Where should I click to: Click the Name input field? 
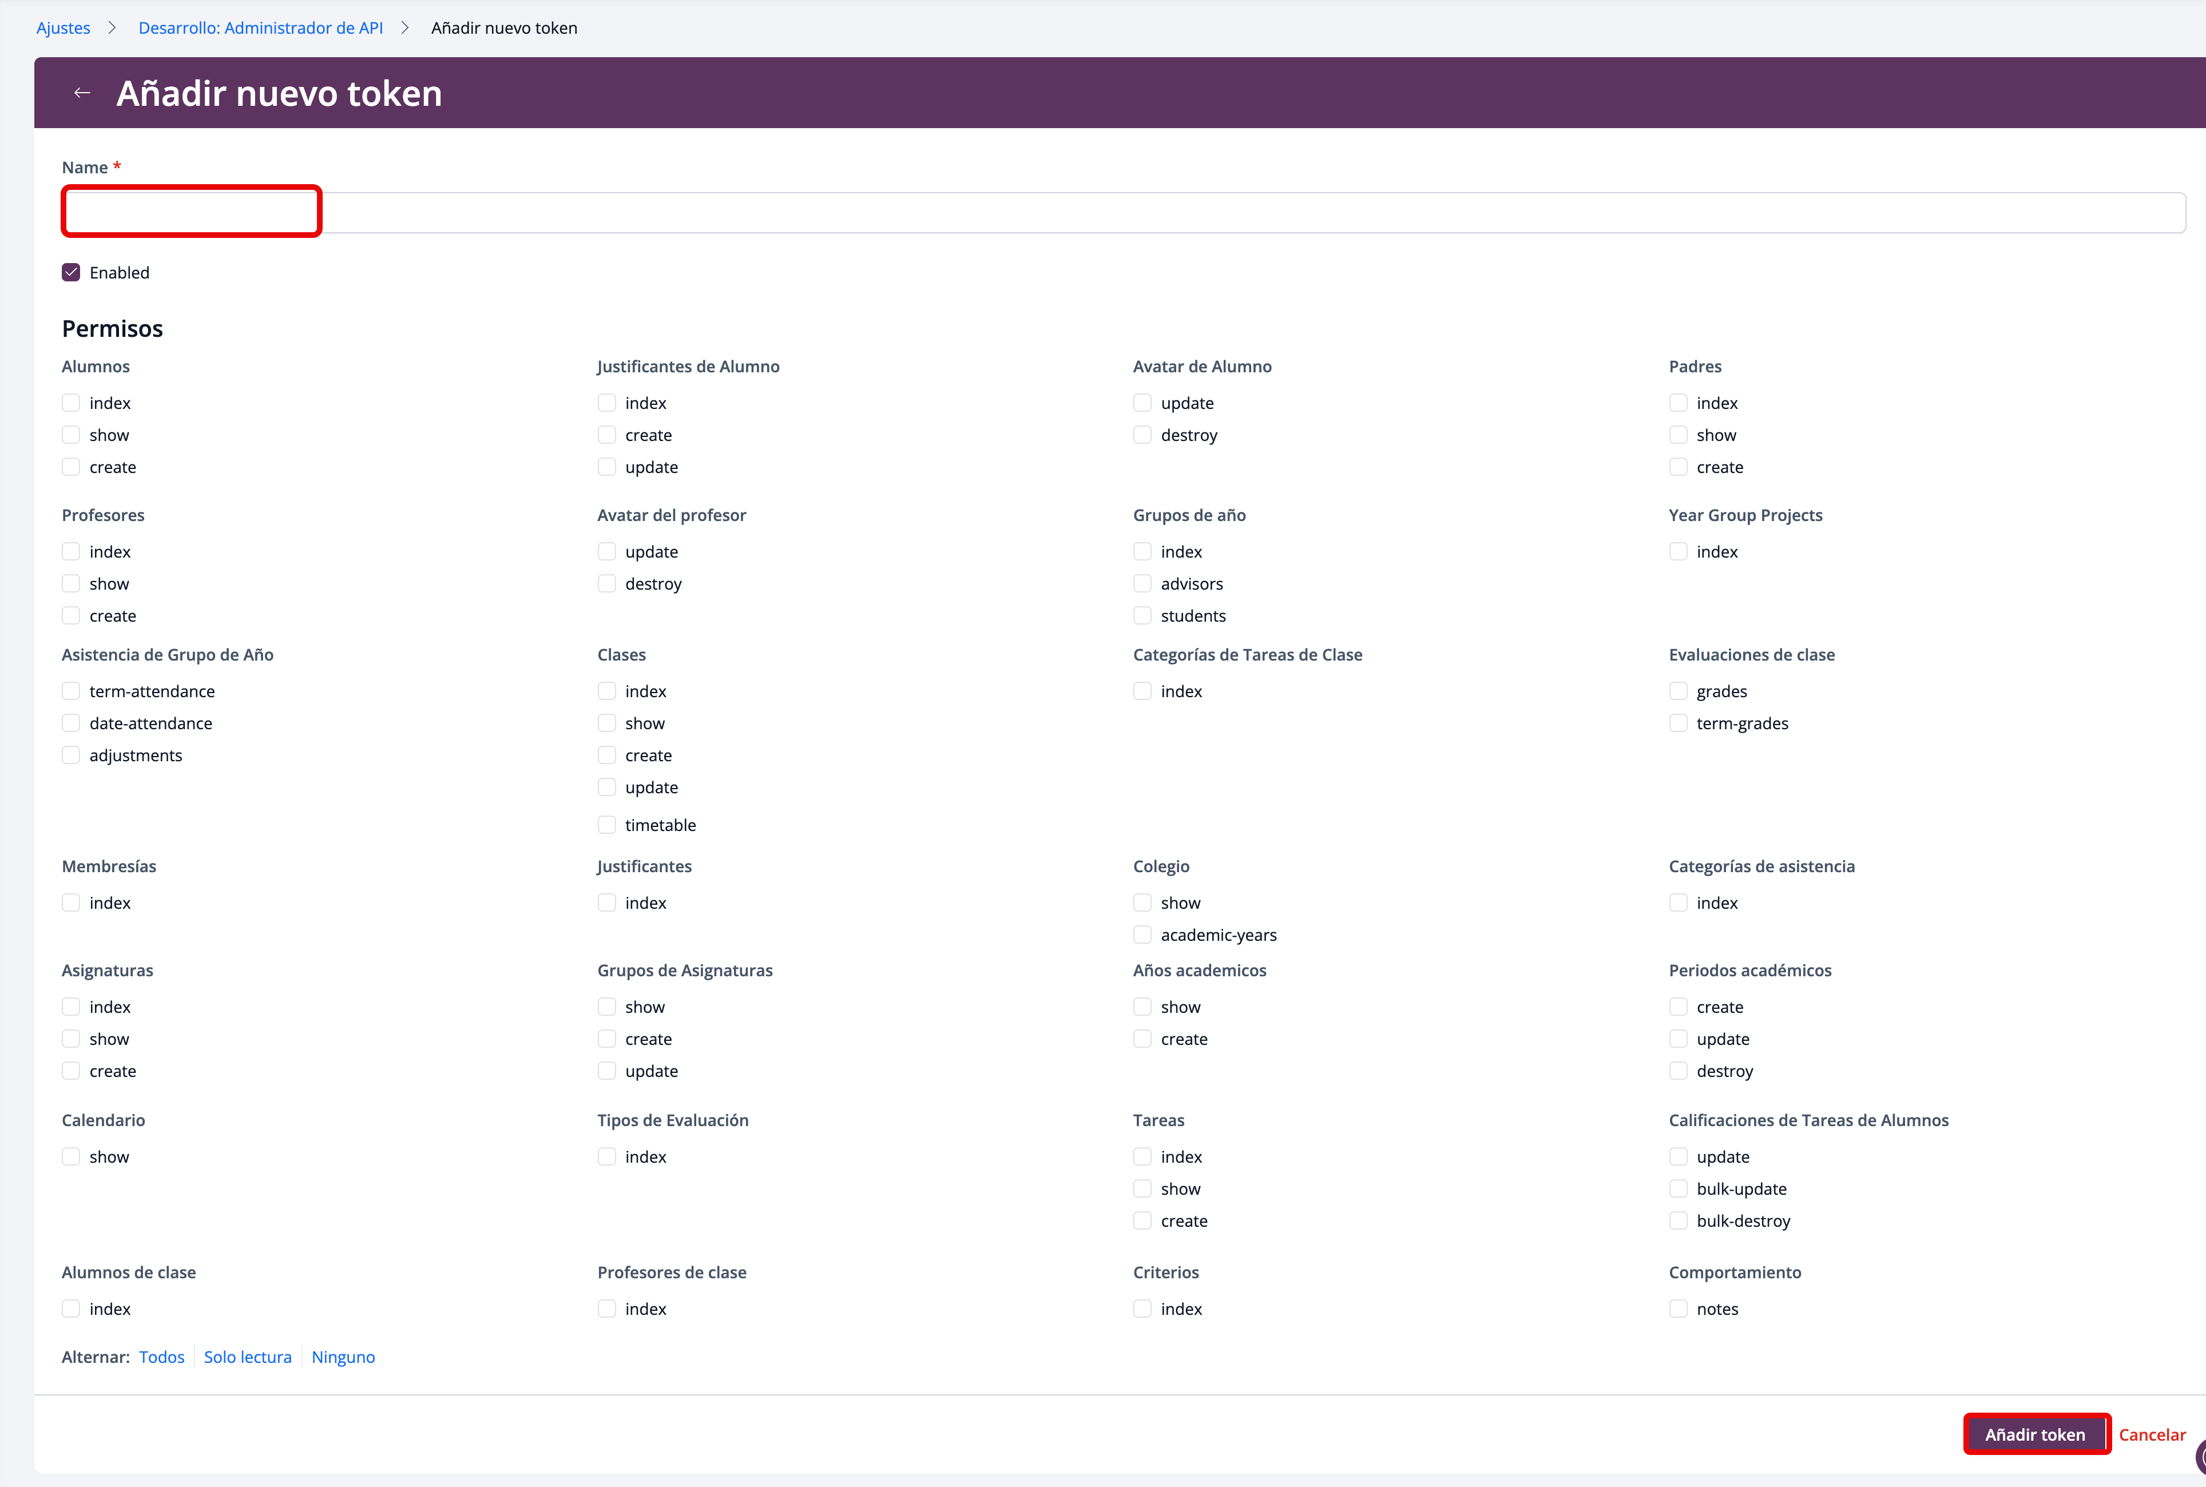tap(1123, 212)
